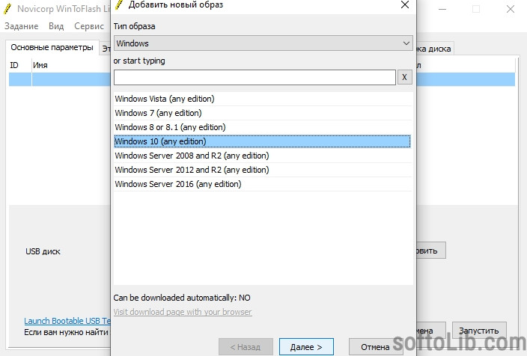Open the Сервис menu in main window
The height and width of the screenshot is (356, 527).
click(89, 26)
